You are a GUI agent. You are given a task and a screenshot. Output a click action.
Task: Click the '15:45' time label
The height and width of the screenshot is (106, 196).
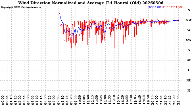118,100
